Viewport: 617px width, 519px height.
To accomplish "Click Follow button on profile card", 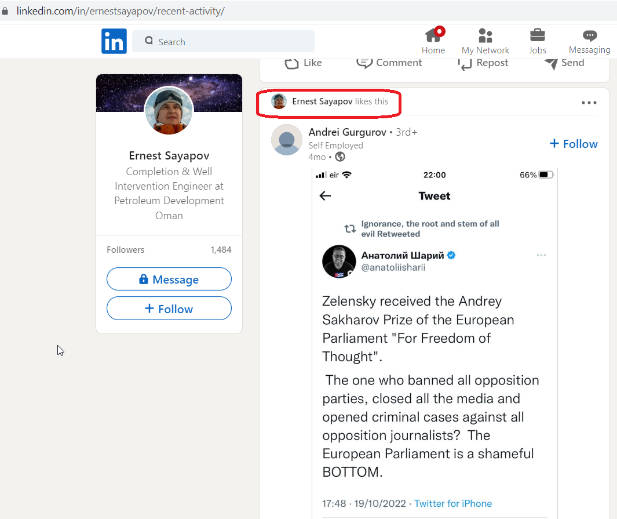I will pos(169,309).
